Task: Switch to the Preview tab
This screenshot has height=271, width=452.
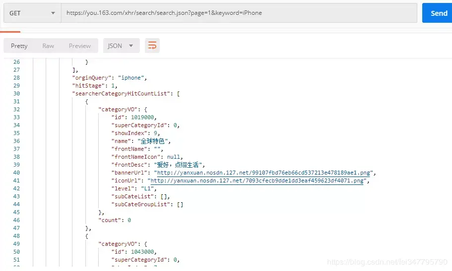Action: tap(79, 45)
